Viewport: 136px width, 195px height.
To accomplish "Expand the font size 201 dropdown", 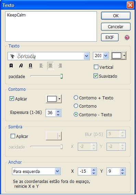I will (x=106, y=56).
